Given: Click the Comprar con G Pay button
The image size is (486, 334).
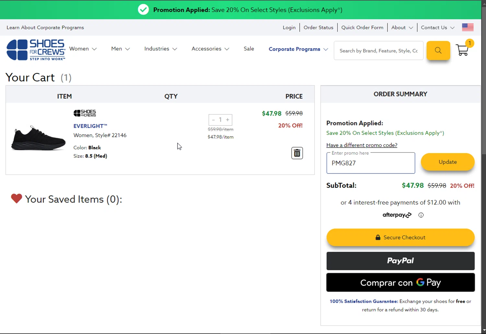Looking at the screenshot, I should coord(400,283).
